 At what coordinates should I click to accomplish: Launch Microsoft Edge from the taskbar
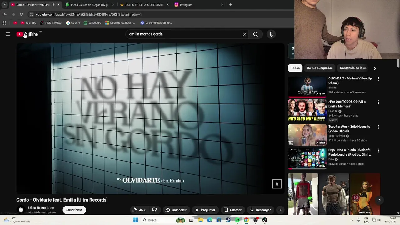(210, 220)
